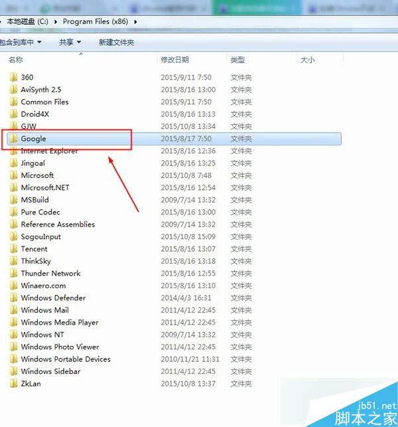Image resolution: width=398 pixels, height=427 pixels.
Task: Sort by the 类型 column header
Action: tap(237, 60)
